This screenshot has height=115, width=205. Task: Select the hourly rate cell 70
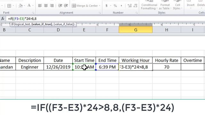click(167, 67)
